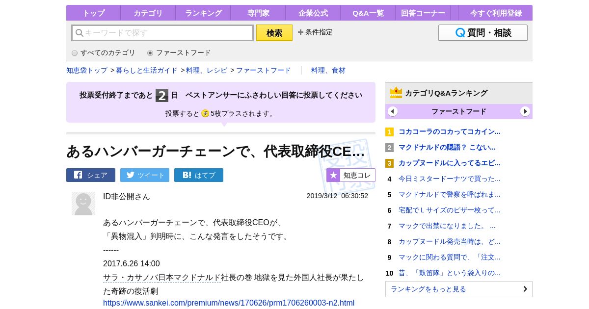Click the crown icon by カテゴリQ&Aランキング
This screenshot has width=589, height=309.
click(396, 93)
